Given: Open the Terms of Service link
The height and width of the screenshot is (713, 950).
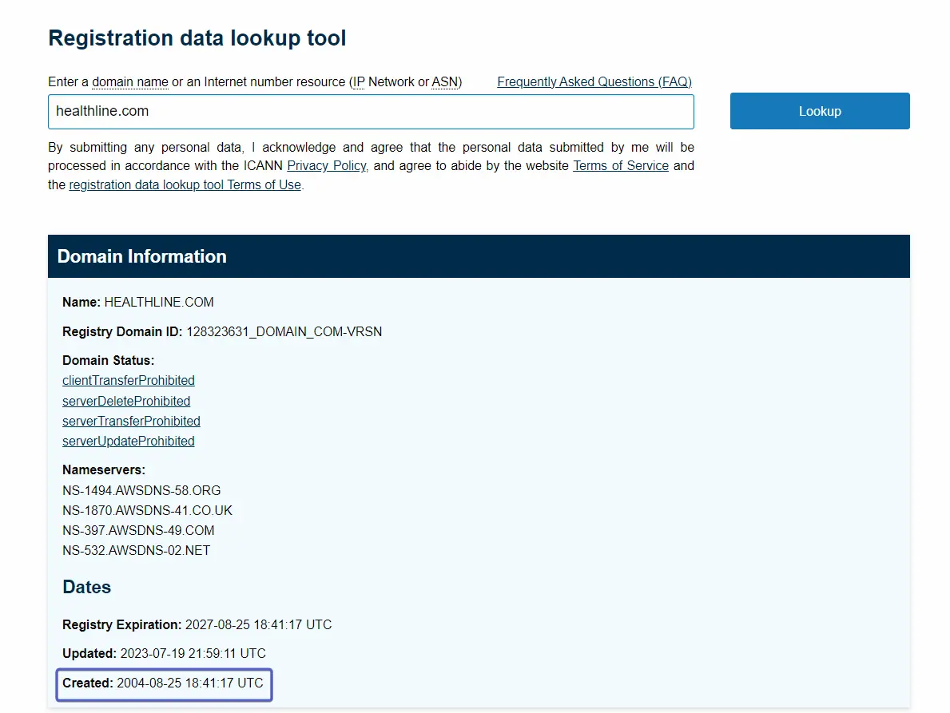Looking at the screenshot, I should pos(621,165).
